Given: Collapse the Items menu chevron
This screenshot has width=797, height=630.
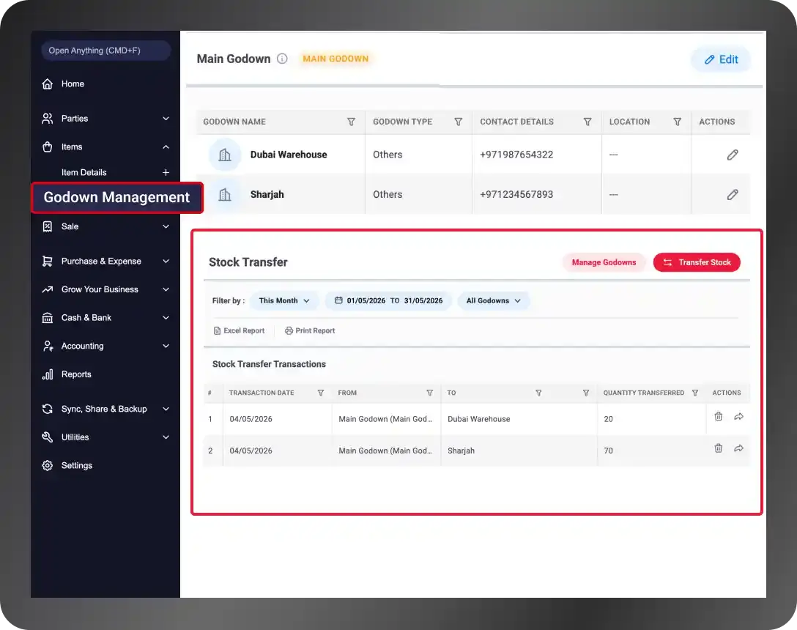Looking at the screenshot, I should 166,147.
